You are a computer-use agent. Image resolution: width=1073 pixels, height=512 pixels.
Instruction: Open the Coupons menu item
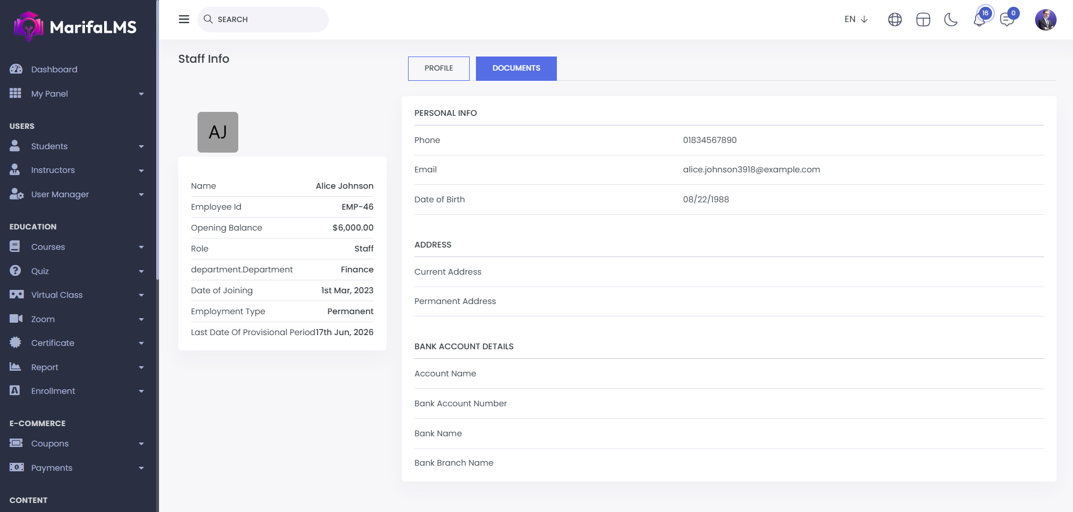(x=50, y=444)
